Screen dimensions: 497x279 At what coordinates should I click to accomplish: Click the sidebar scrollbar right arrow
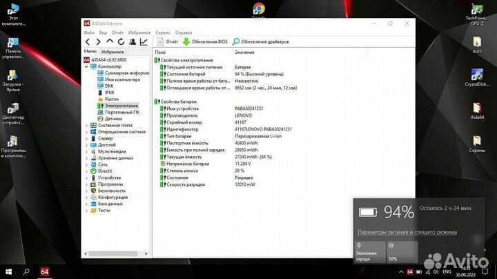tap(146, 253)
